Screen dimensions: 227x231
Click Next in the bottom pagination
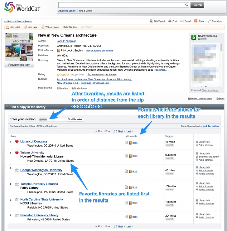(120, 226)
